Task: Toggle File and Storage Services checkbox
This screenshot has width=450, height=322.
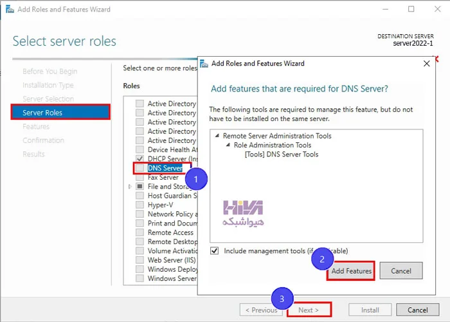Action: tap(139, 186)
